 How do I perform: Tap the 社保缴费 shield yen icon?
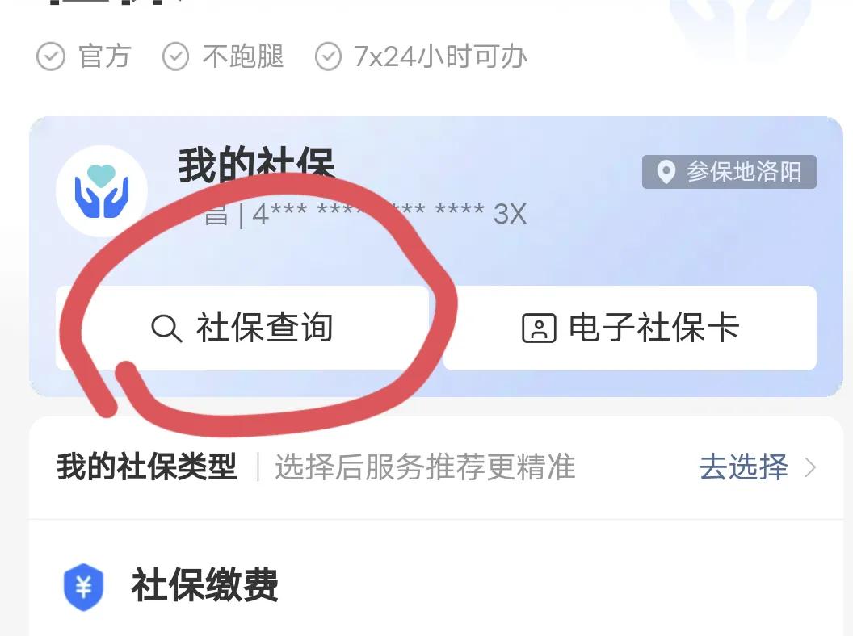(83, 587)
